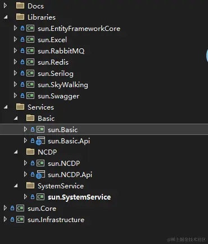The width and height of the screenshot is (208, 244).
Task: Expand the sun.Excel project arrow
Action: coord(15,39)
